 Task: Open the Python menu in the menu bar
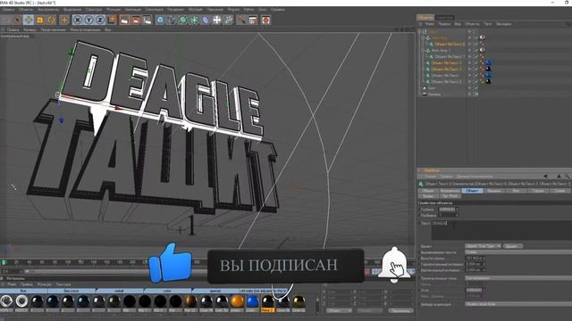[x=248, y=10]
